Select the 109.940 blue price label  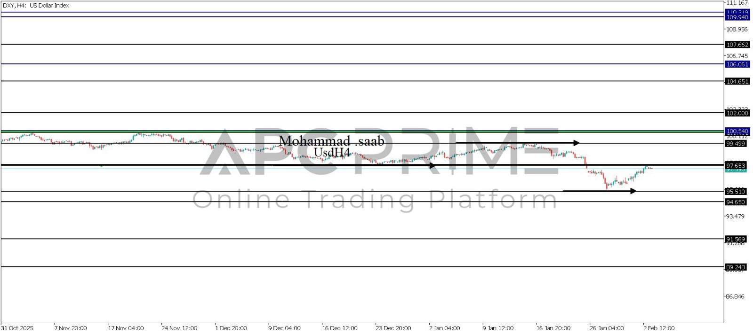click(x=737, y=17)
